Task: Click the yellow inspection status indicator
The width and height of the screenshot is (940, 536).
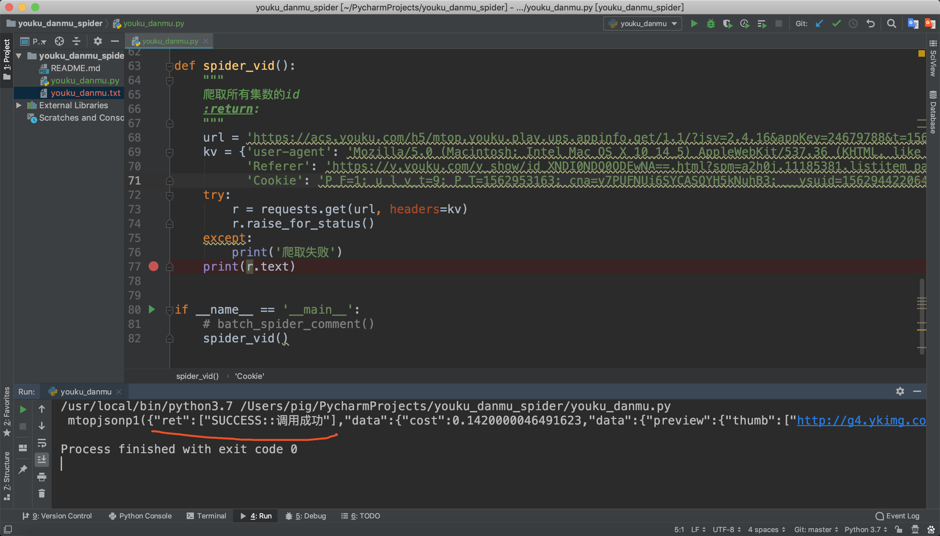Action: tap(922, 54)
